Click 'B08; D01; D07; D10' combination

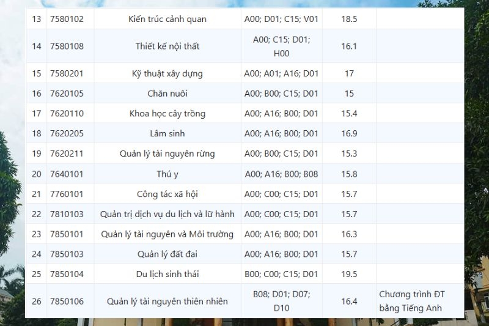(x=281, y=301)
